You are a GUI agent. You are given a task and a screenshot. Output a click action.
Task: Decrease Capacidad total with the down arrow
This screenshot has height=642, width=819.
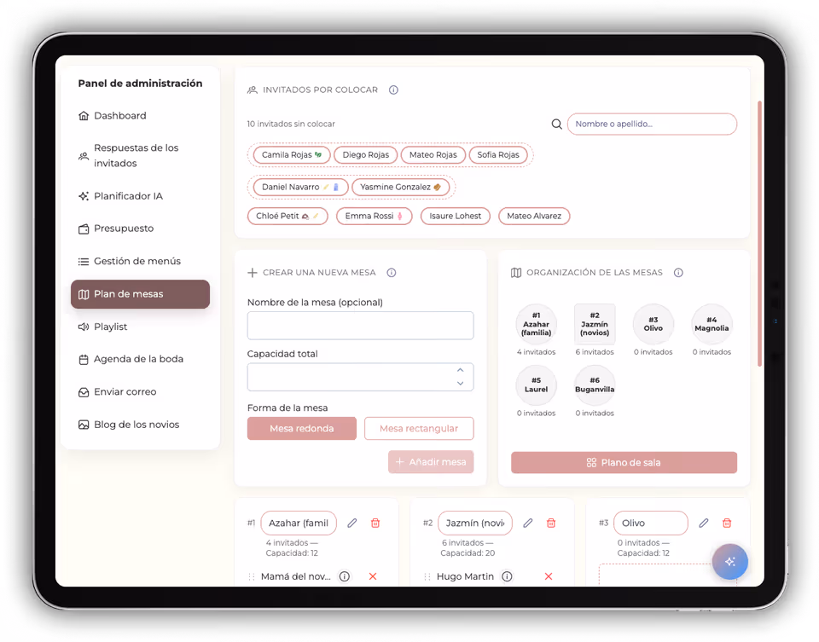[460, 384]
